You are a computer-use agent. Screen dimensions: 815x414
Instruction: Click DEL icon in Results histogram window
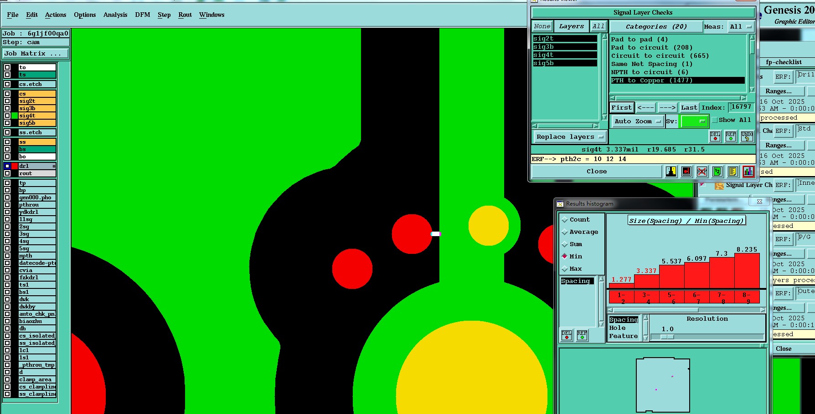567,335
